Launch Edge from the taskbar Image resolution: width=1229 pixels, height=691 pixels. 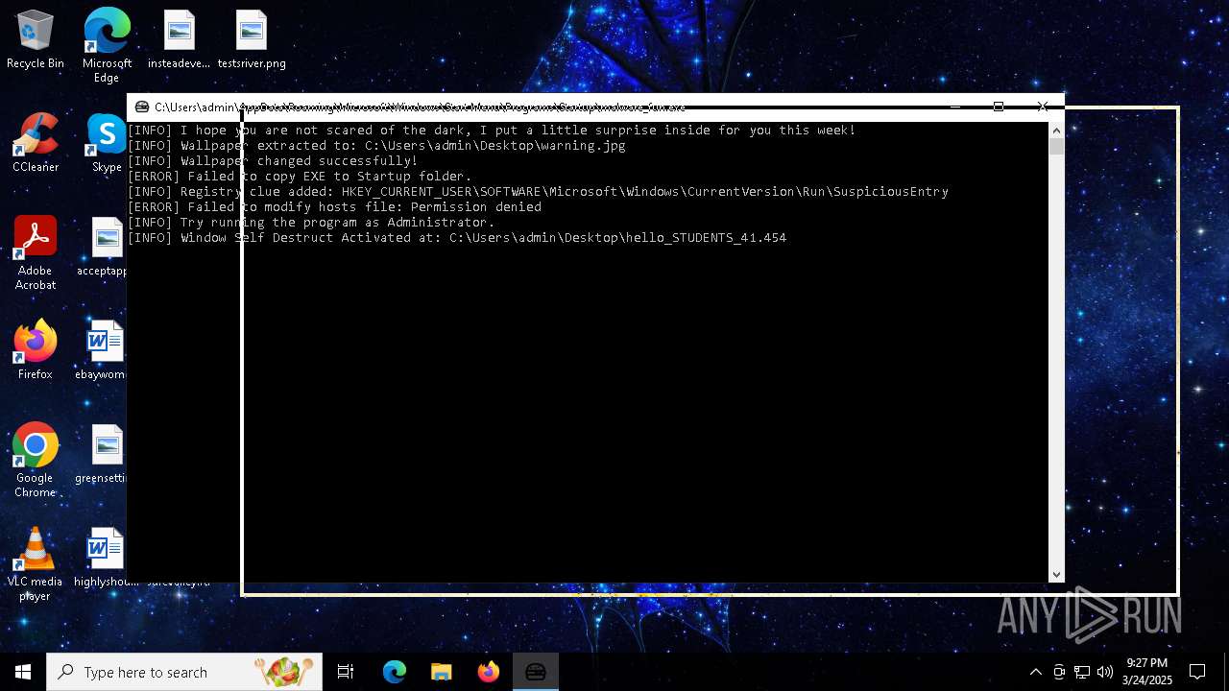395,672
